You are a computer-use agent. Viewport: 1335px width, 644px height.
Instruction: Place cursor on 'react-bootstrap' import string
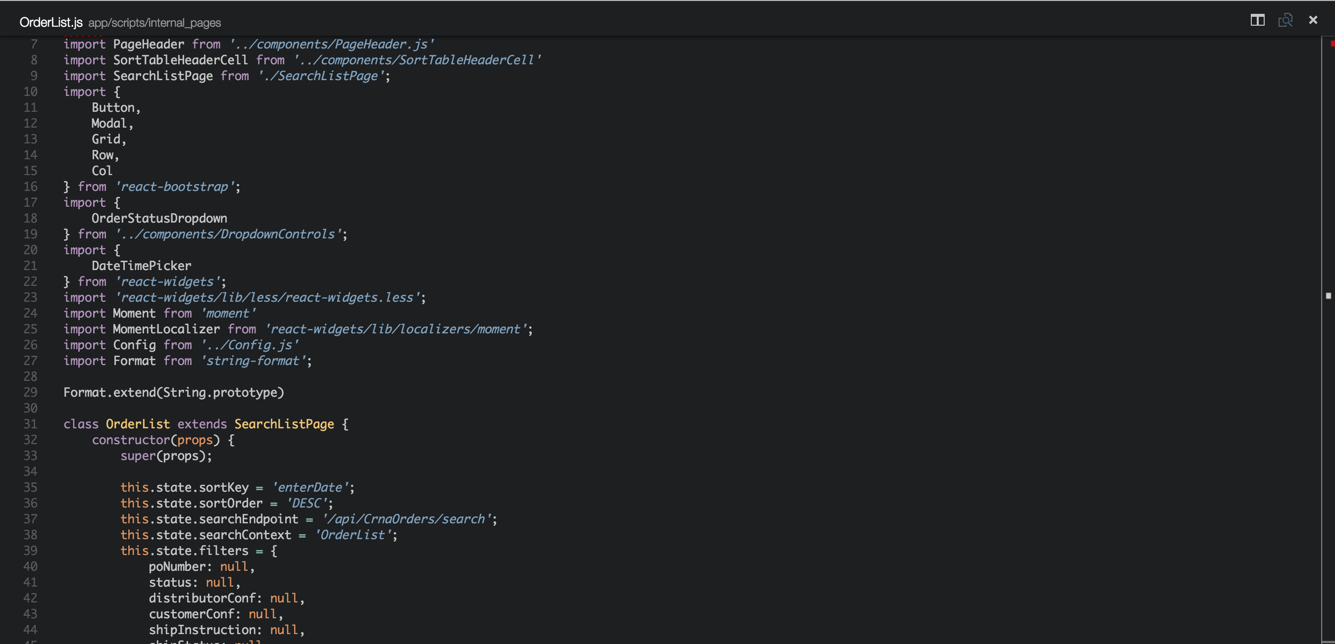tap(175, 186)
